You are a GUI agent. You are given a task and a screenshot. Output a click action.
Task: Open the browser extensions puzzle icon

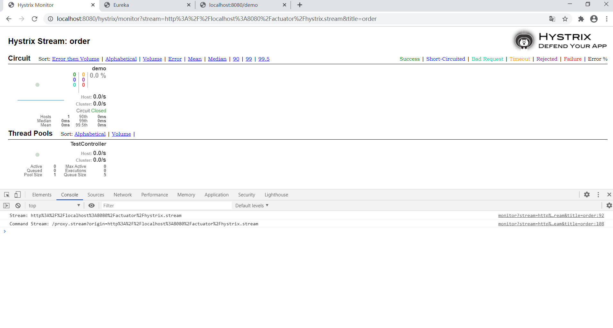[x=581, y=19]
